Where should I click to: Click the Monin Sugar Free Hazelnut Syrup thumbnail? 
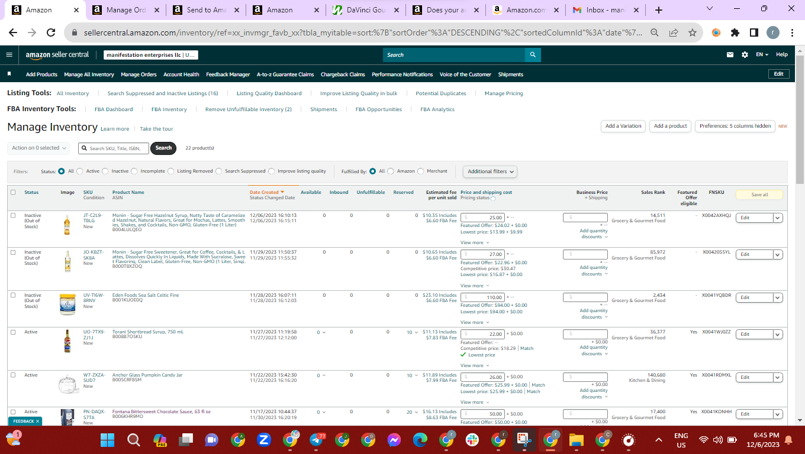point(67,225)
